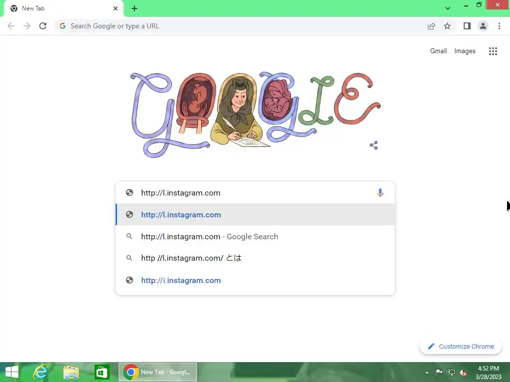Restore down the Chrome window
The image size is (510, 382).
coord(479,5)
